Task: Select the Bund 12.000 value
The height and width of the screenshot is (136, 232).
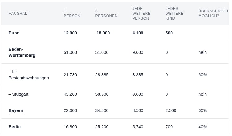Action: pyautogui.click(x=70, y=33)
